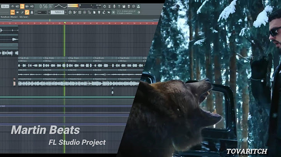The width and height of the screenshot is (281, 157).
Task: Click the plus button next to Pattern 1
Action: click(66, 12)
